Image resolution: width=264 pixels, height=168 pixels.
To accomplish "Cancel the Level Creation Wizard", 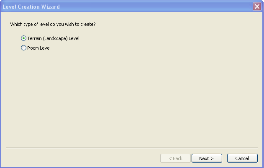I will point(242,158).
